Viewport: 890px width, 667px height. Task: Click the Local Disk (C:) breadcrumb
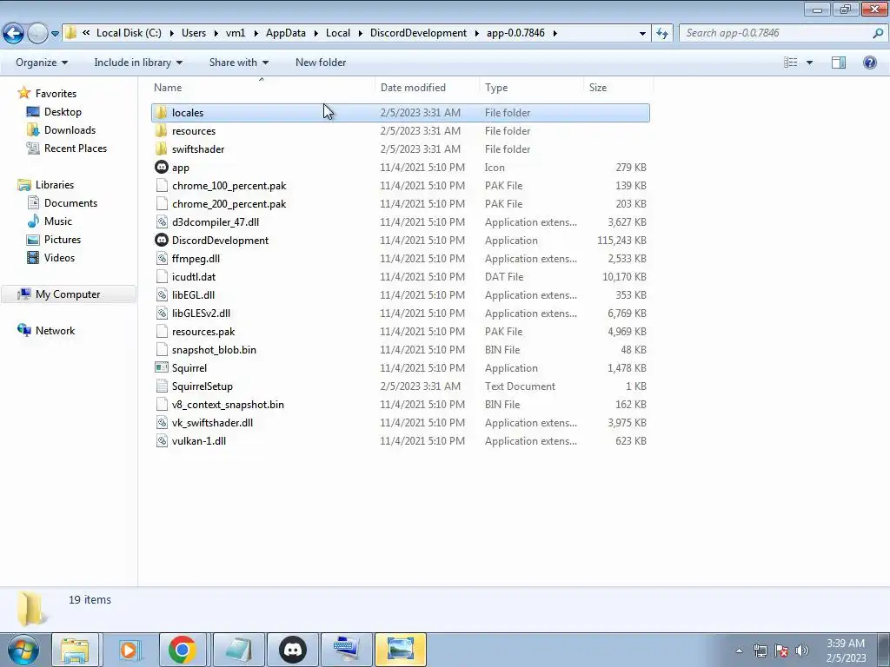point(129,33)
